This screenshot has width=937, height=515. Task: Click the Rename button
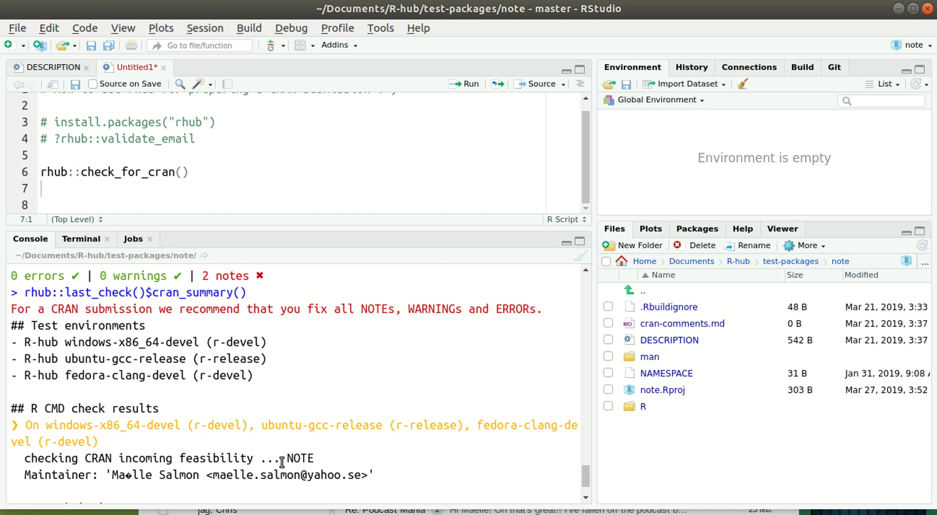(x=747, y=245)
